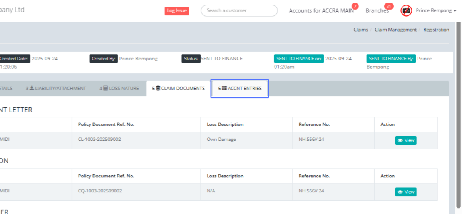Click the Search a customer field
Screen dimensions: 462x214
[x=239, y=10]
